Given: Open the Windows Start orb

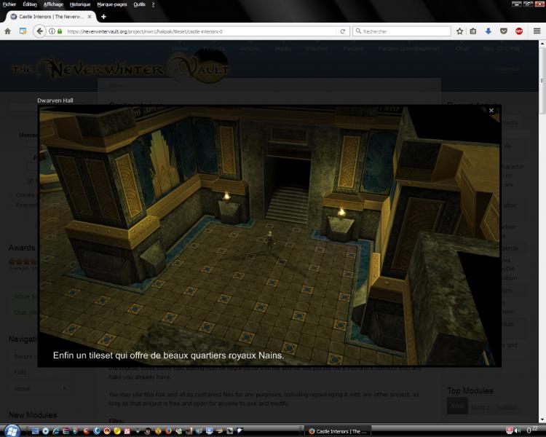Looking at the screenshot, I should (12, 431).
